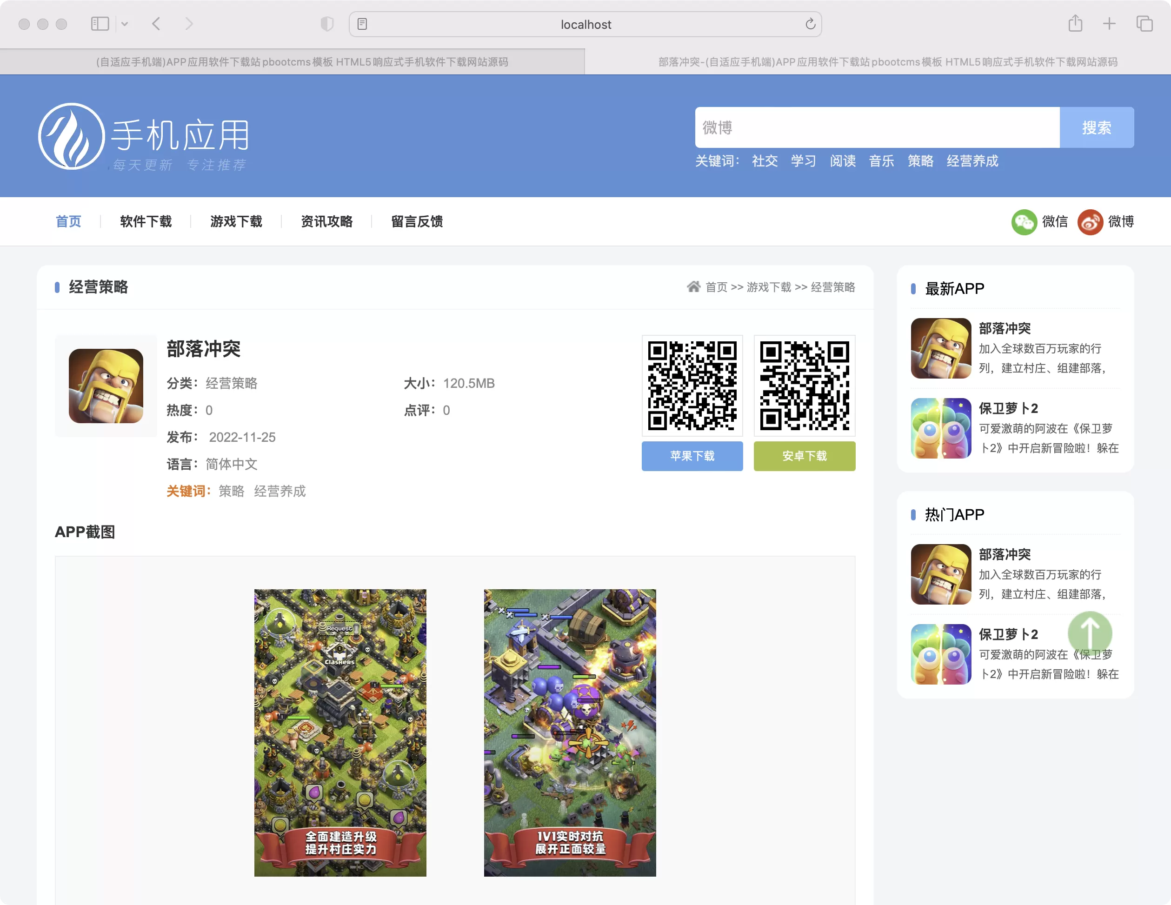The image size is (1171, 905).
Task: Click 部落冲突 icon in 热门APP
Action: [941, 574]
